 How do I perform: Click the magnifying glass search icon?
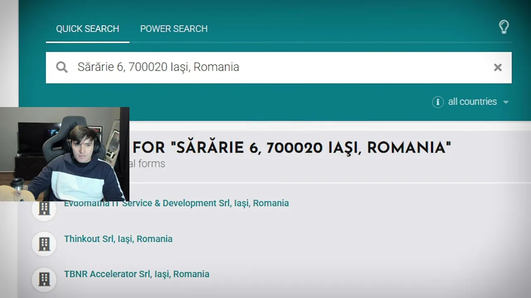tap(62, 67)
